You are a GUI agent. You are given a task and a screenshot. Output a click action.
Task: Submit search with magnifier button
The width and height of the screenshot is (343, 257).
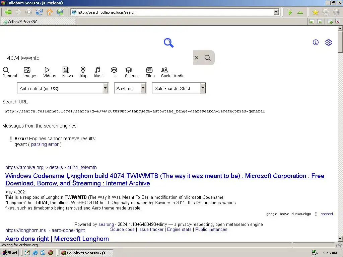click(208, 58)
